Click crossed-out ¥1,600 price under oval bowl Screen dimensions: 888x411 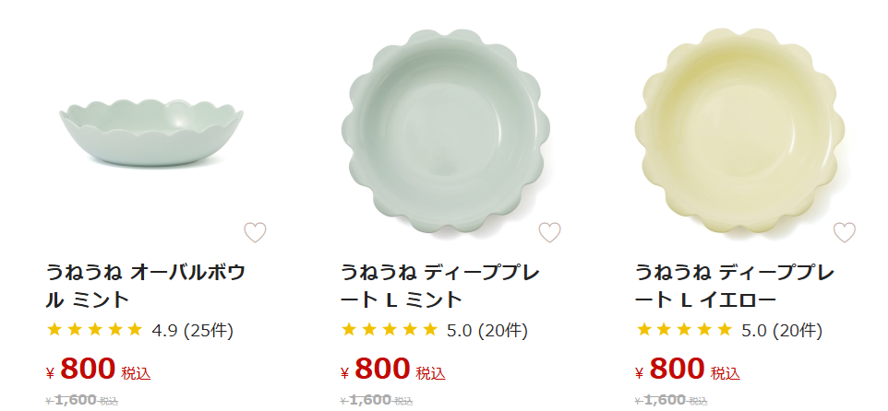coord(76,400)
